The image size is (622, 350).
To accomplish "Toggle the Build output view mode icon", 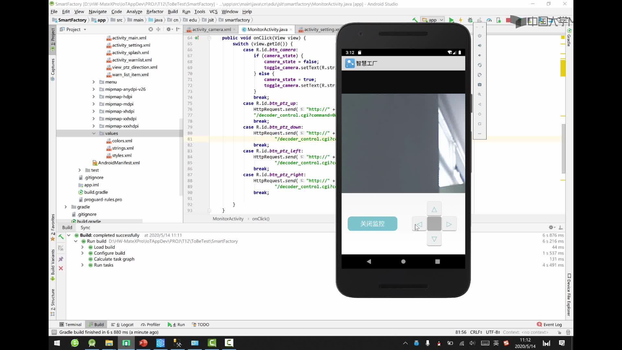I will point(61,248).
